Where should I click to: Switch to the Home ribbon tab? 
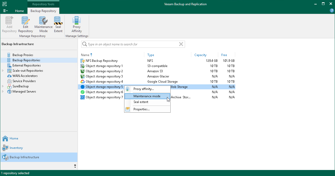click(x=19, y=11)
